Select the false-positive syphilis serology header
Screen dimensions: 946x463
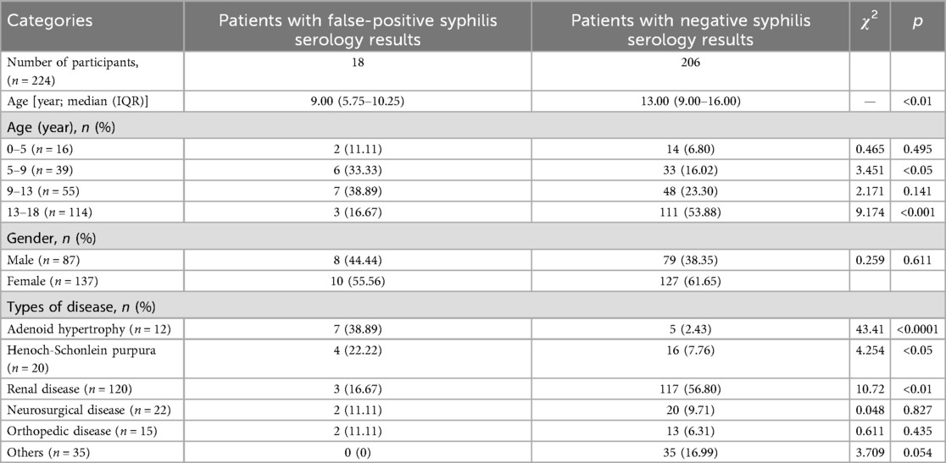[x=358, y=30]
